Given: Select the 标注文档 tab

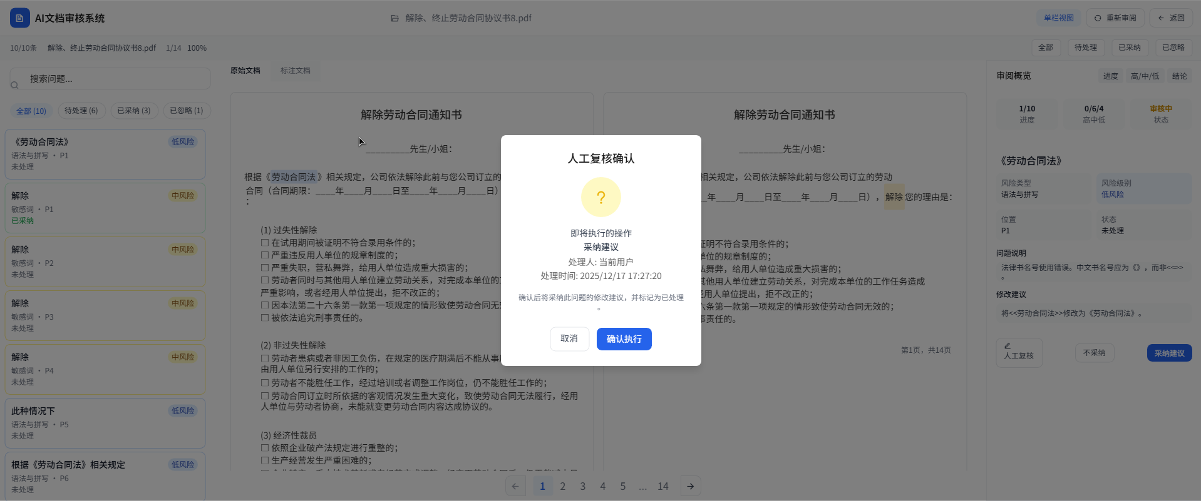Looking at the screenshot, I should (296, 71).
